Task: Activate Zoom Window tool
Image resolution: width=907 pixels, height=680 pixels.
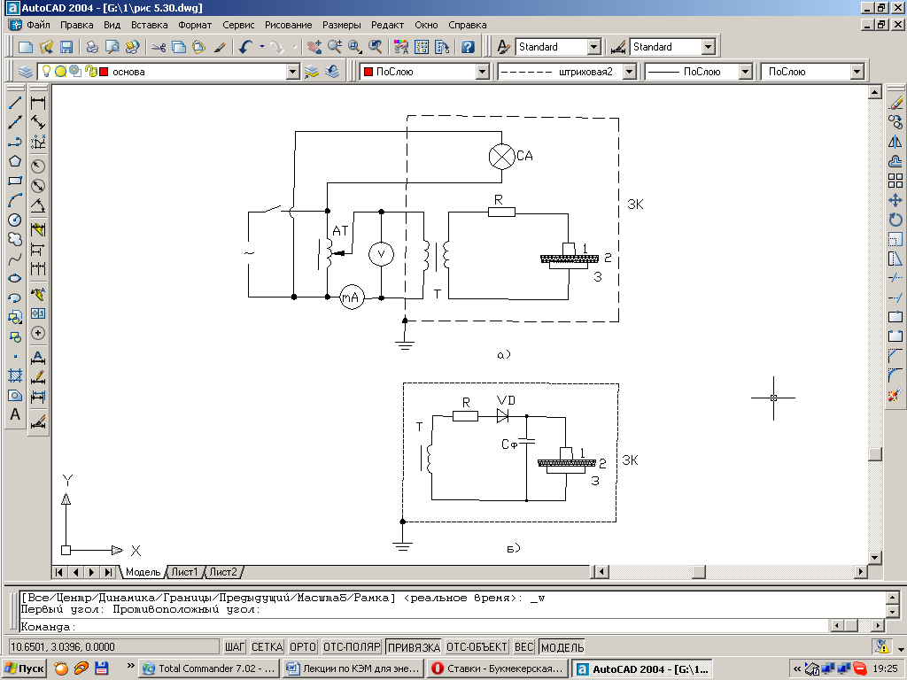Action: tap(354, 47)
